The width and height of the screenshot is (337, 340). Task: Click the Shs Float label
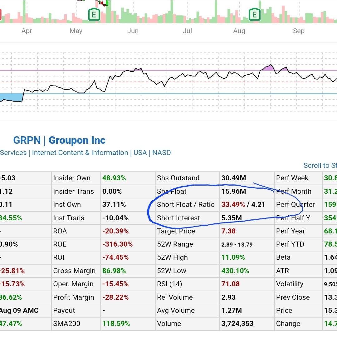[172, 192]
